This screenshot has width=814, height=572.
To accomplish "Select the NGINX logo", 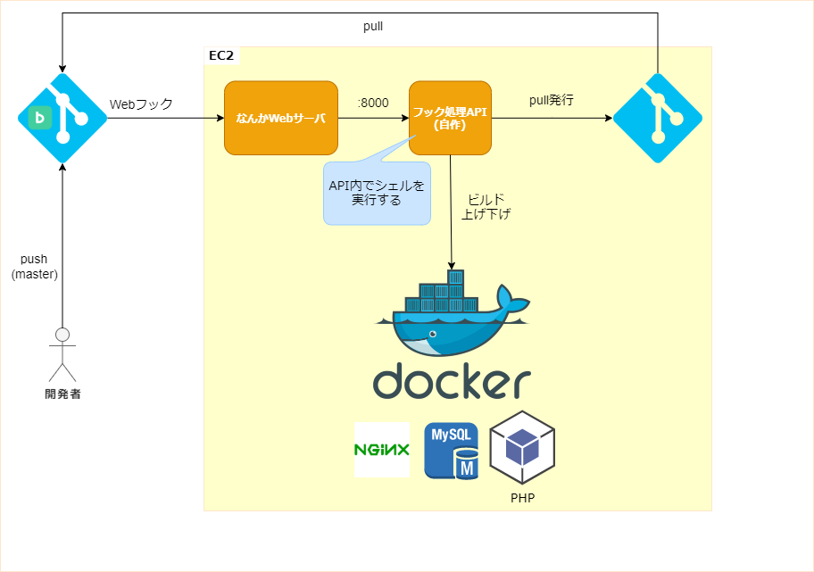I will pyautogui.click(x=381, y=449).
